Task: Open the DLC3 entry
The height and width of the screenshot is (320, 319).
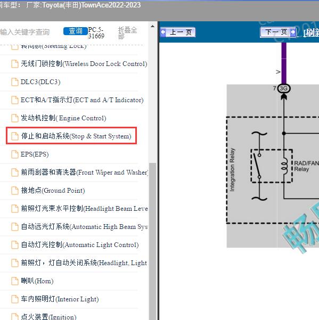Action: (x=40, y=82)
